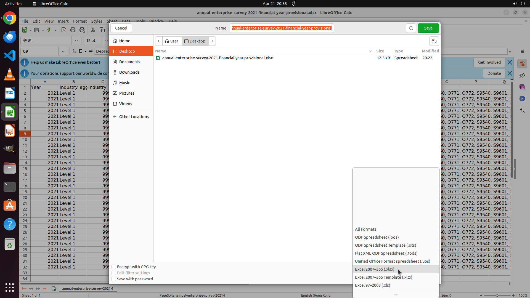Click the Cancel button
Image resolution: width=530 pixels, height=298 pixels.
[x=121, y=28]
